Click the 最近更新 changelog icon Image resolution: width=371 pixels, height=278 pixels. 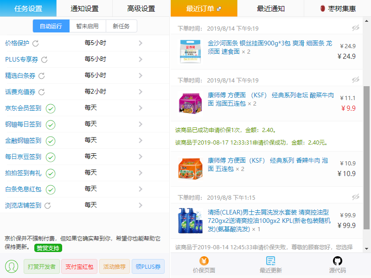click(270, 261)
